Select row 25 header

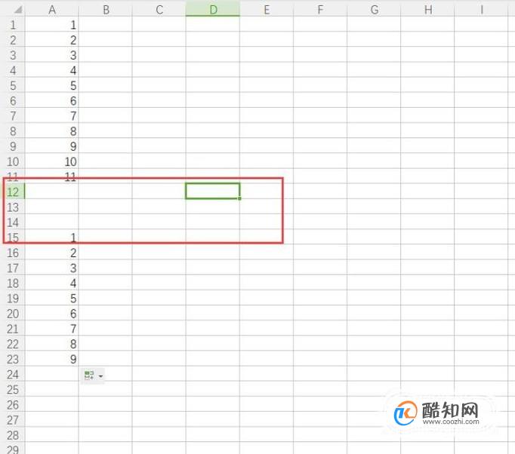tap(13, 389)
